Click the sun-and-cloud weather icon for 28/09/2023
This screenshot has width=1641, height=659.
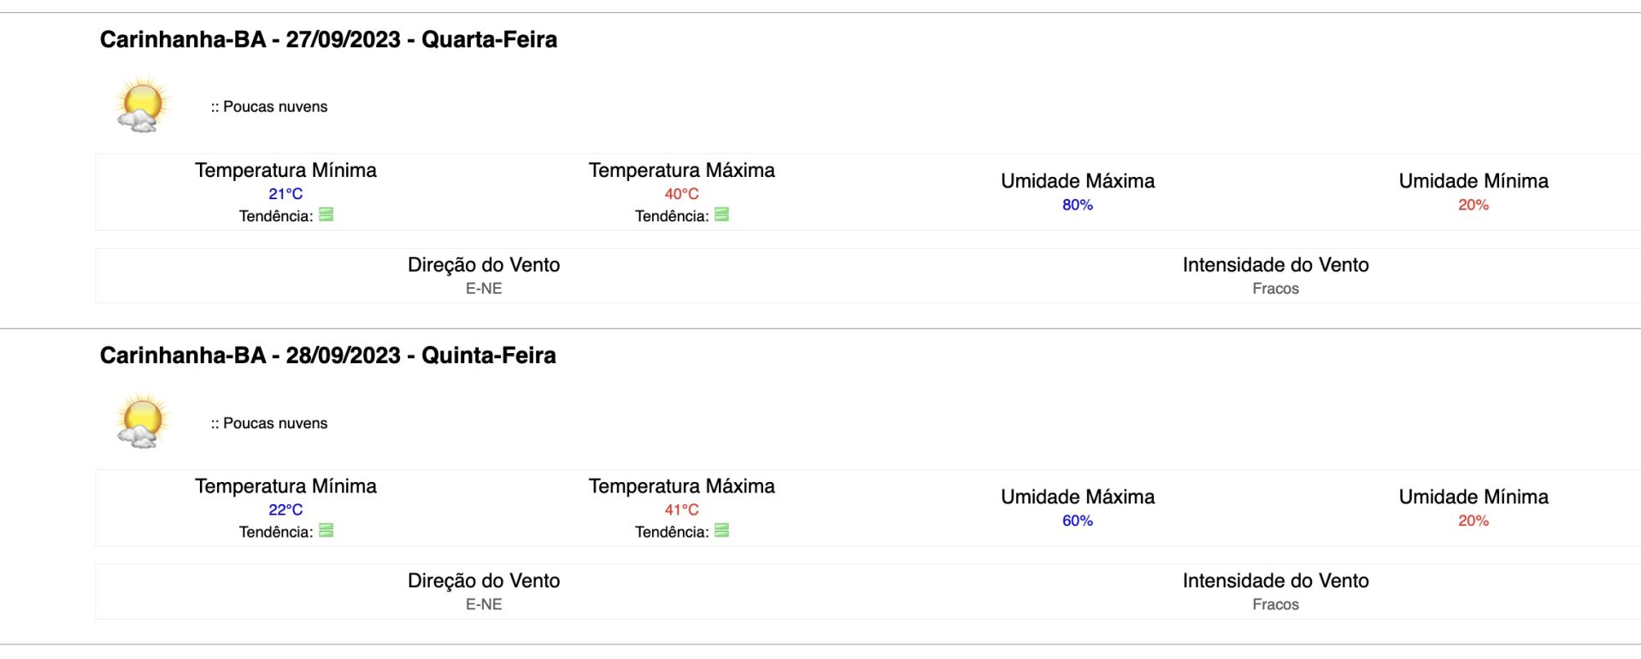143,421
